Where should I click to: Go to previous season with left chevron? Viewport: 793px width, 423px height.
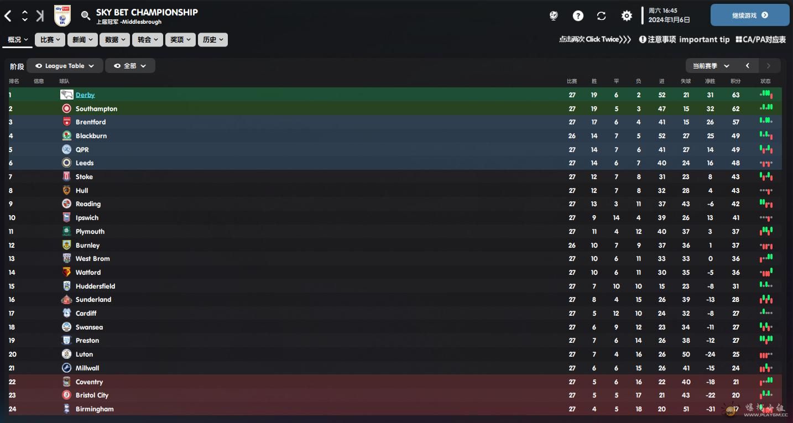(748, 66)
